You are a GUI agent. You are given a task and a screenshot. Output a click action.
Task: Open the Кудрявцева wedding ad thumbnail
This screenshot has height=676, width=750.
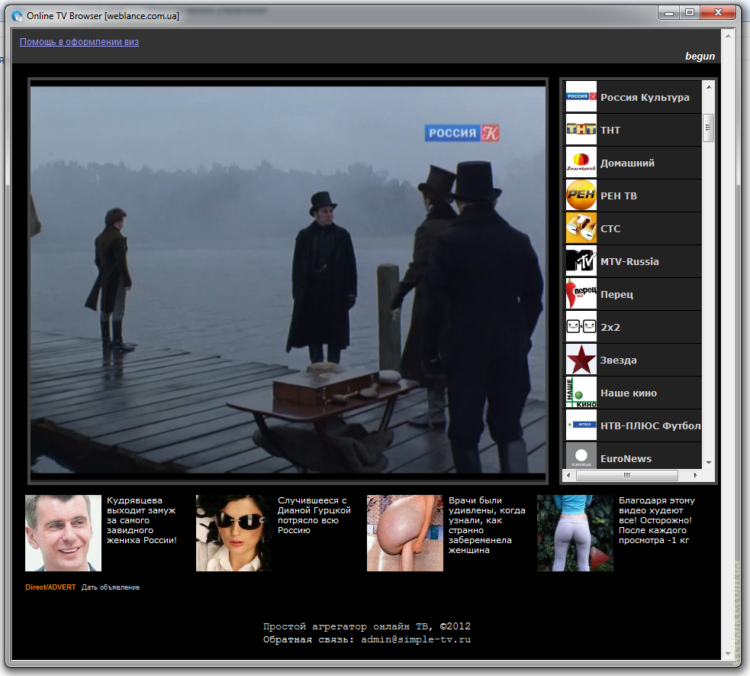(x=63, y=533)
